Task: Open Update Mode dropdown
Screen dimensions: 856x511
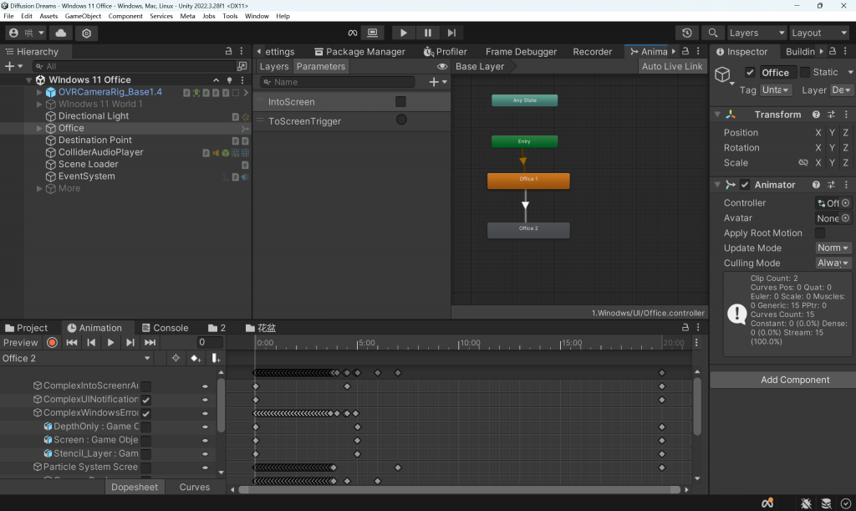Action: coord(833,248)
